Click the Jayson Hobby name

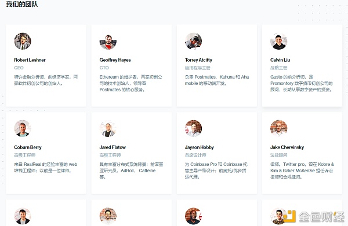tap(200, 147)
